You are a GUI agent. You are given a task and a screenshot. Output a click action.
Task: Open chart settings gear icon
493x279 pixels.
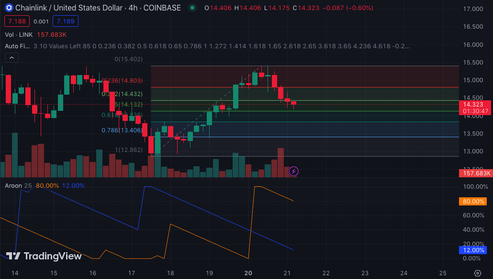tap(478, 273)
